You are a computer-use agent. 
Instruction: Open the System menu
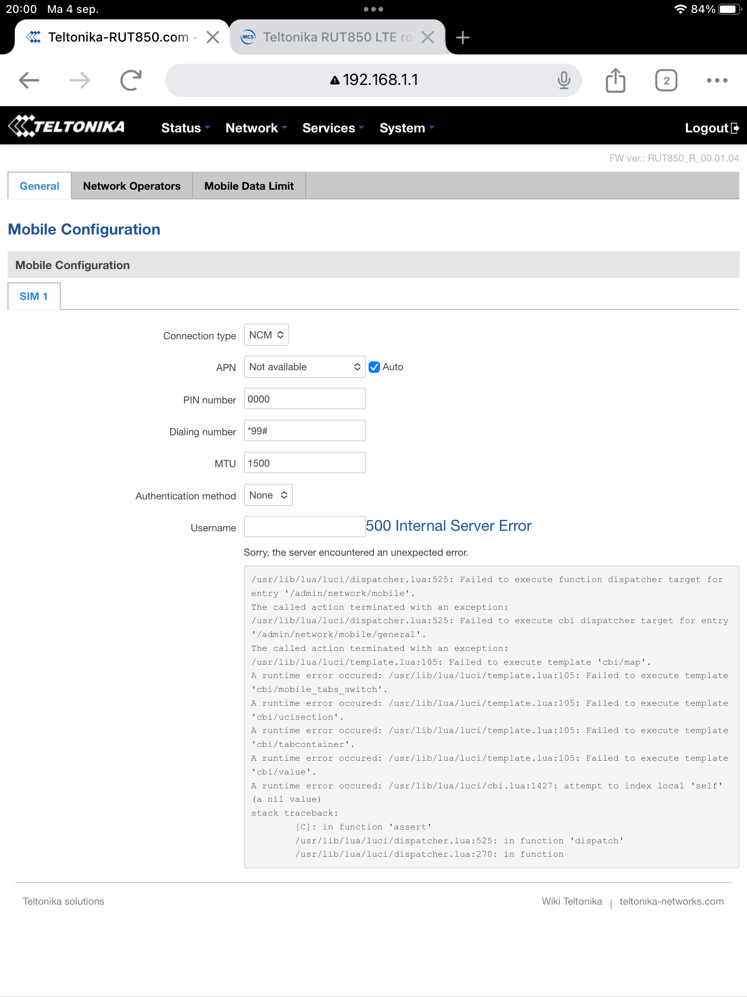pos(407,128)
